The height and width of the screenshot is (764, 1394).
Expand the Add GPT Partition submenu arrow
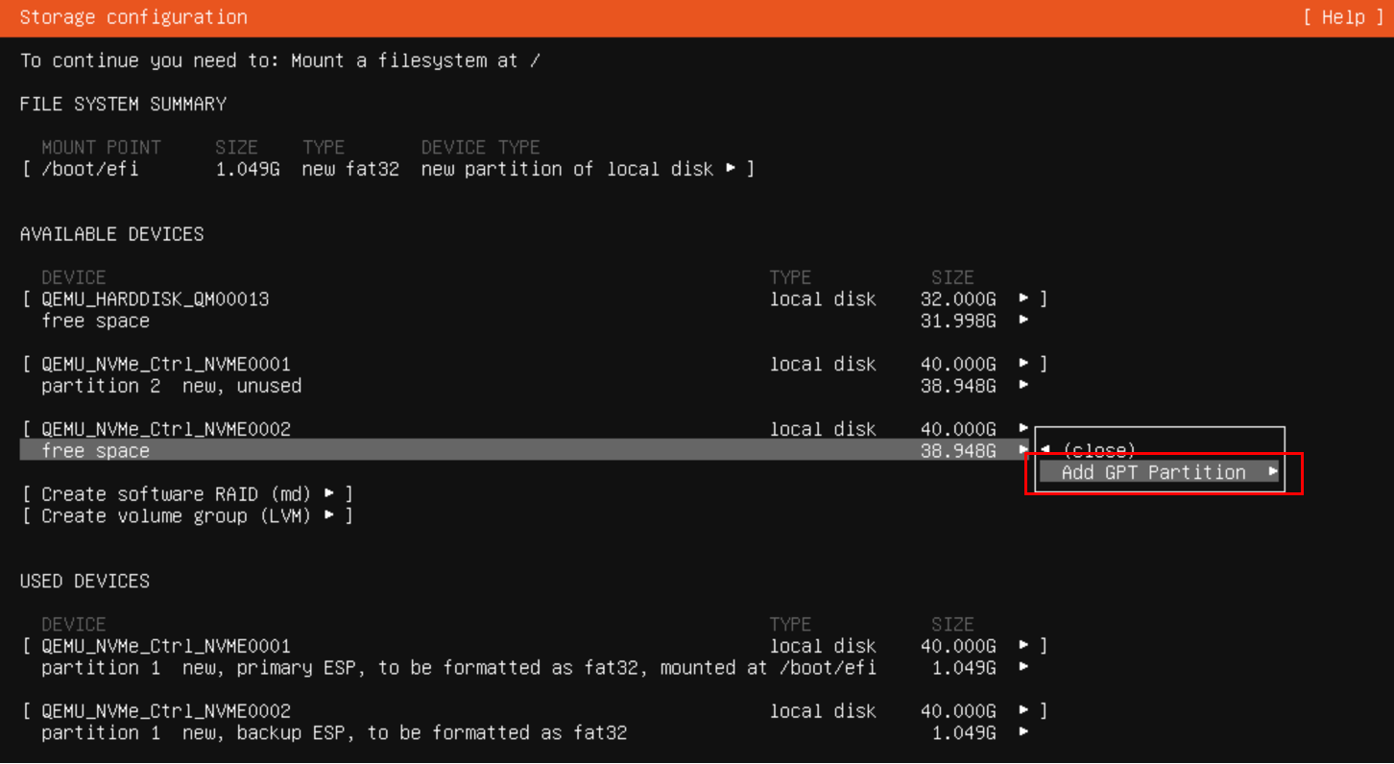tap(1272, 471)
